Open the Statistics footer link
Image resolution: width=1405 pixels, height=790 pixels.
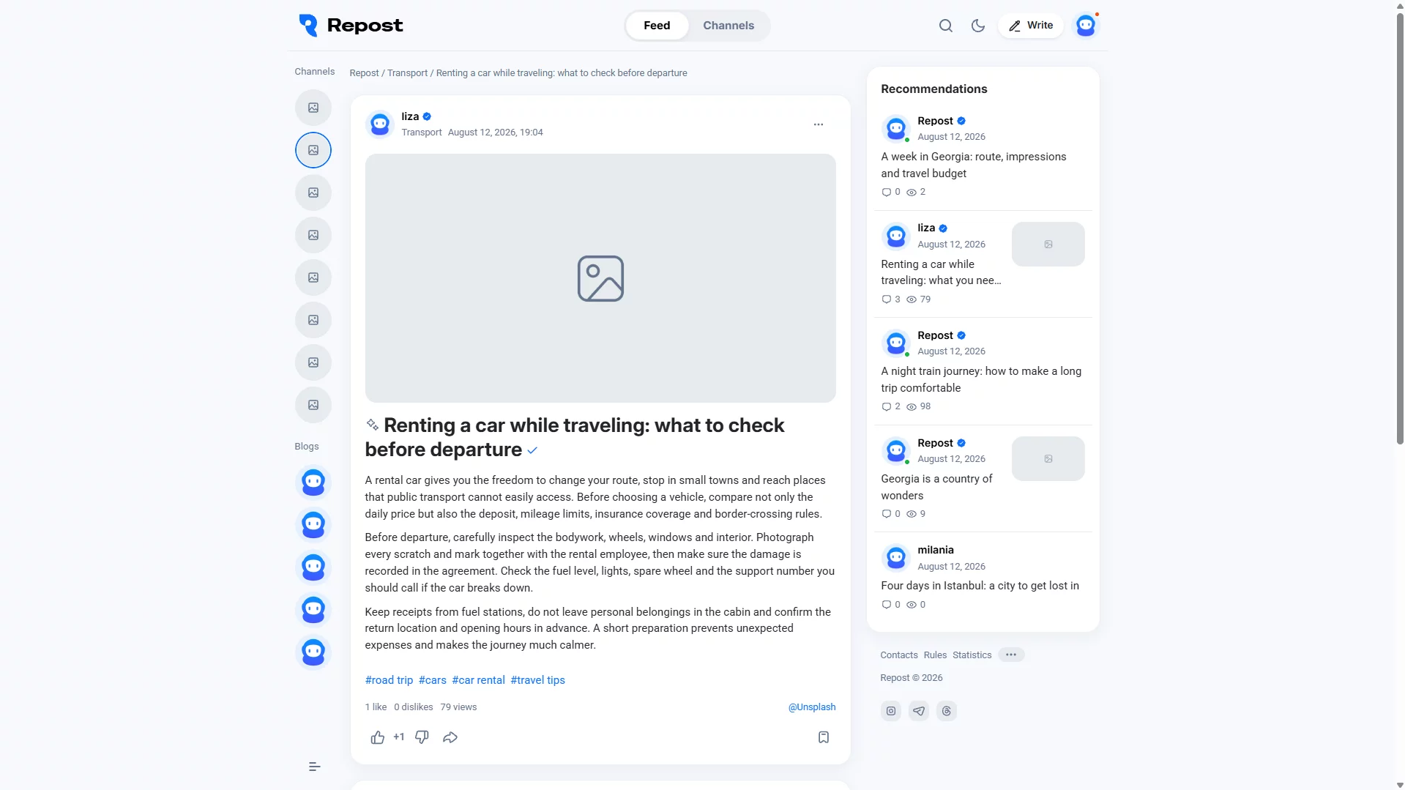(x=972, y=655)
